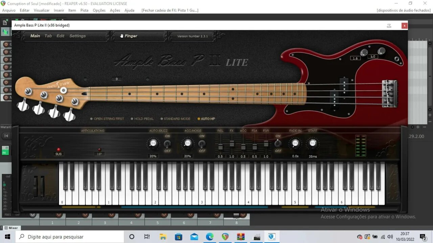Flip the Acc-Noise on/off switch
The height and width of the screenshot is (243, 433).
tap(202, 143)
